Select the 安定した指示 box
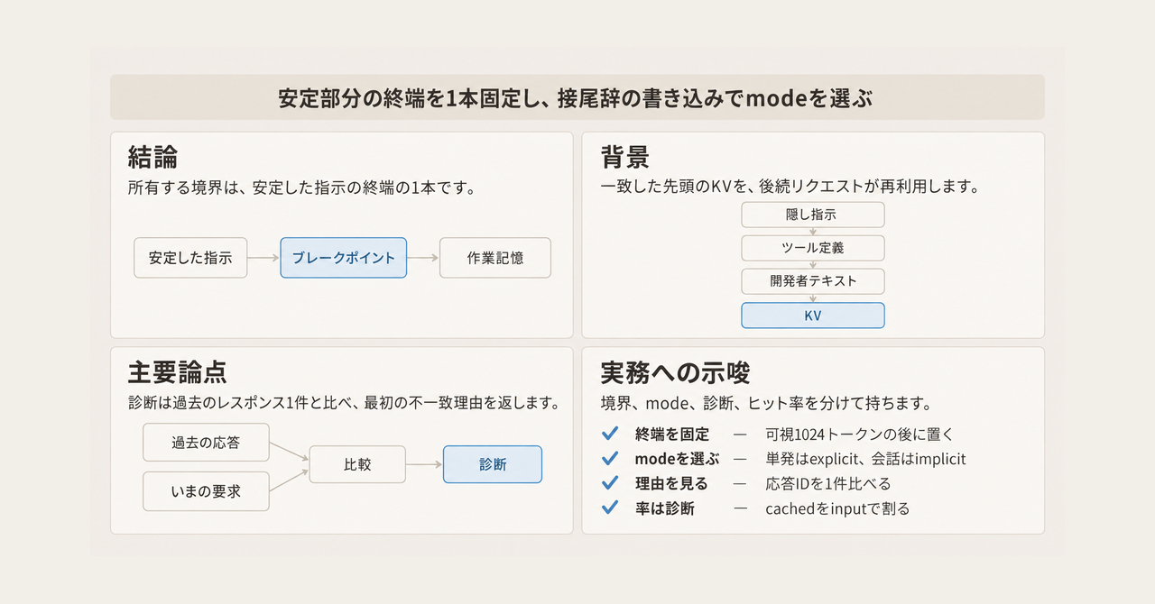Viewport: 1155px width, 604px height. pyautogui.click(x=190, y=258)
